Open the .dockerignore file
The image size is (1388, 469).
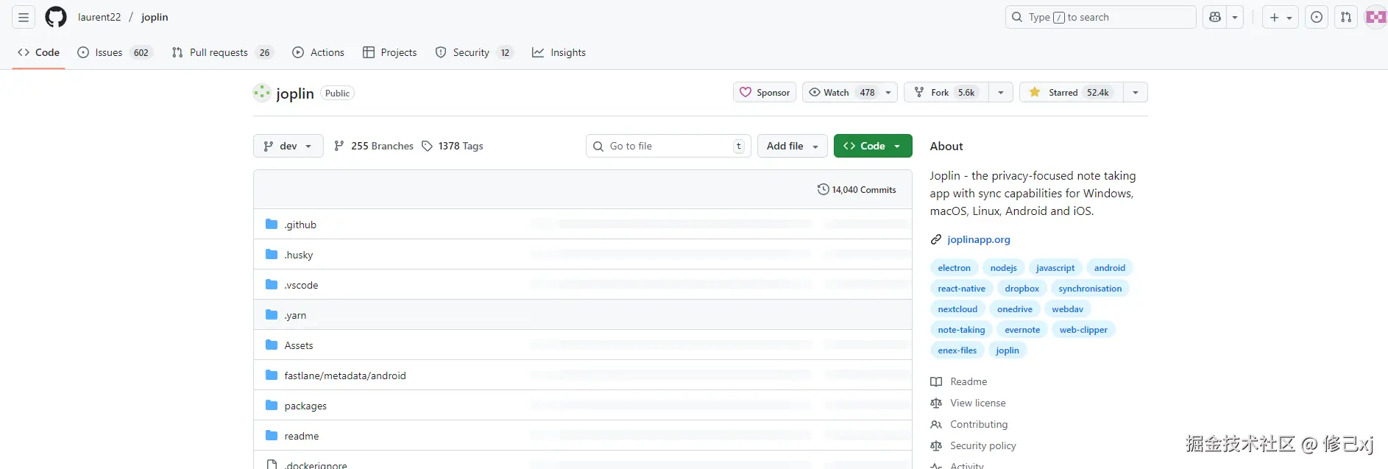[x=316, y=465]
